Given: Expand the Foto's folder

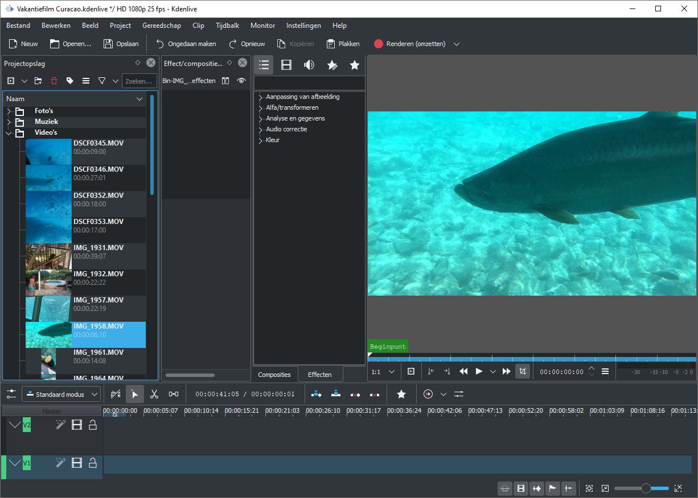Looking at the screenshot, I should tap(9, 111).
